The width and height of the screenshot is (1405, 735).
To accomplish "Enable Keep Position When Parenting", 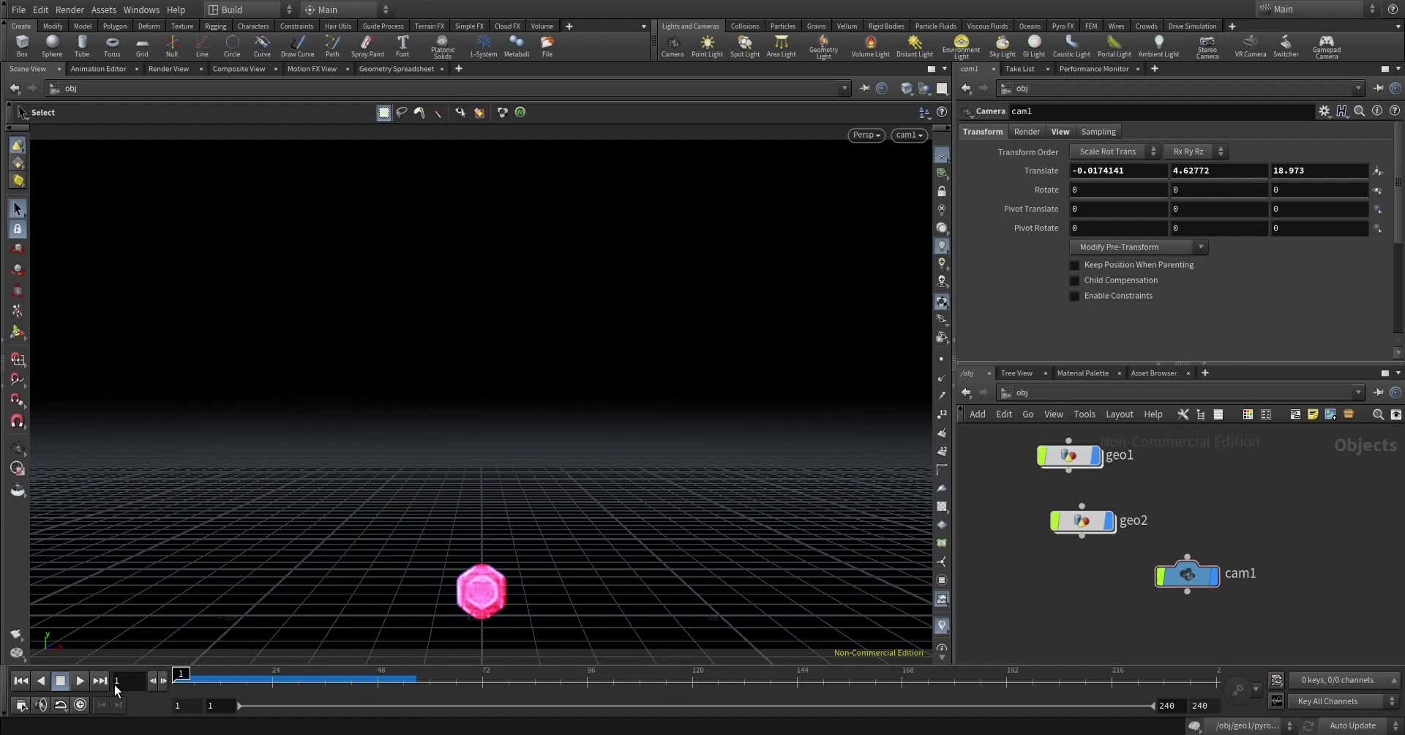I will click(1074, 265).
